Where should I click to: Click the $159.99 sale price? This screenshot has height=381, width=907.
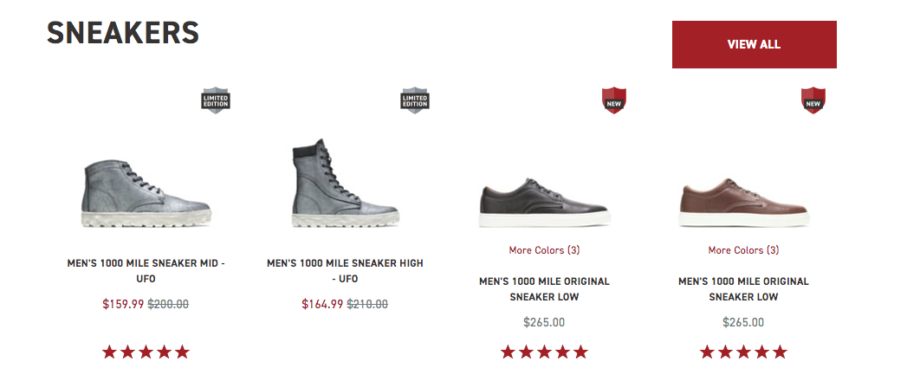(123, 304)
